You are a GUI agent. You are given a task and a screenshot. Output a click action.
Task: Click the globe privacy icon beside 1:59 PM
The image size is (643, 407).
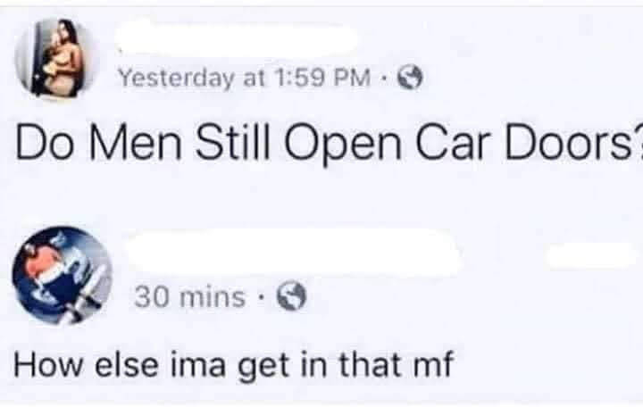pos(411,78)
